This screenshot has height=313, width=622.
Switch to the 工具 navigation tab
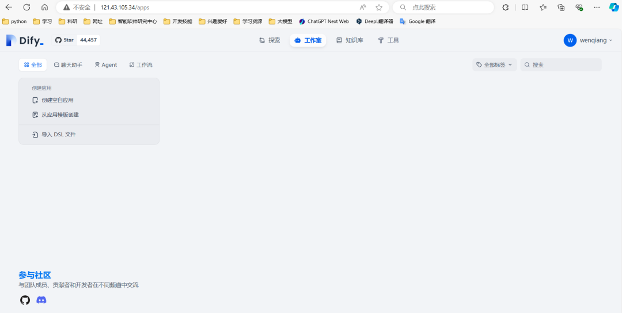pyautogui.click(x=388, y=40)
